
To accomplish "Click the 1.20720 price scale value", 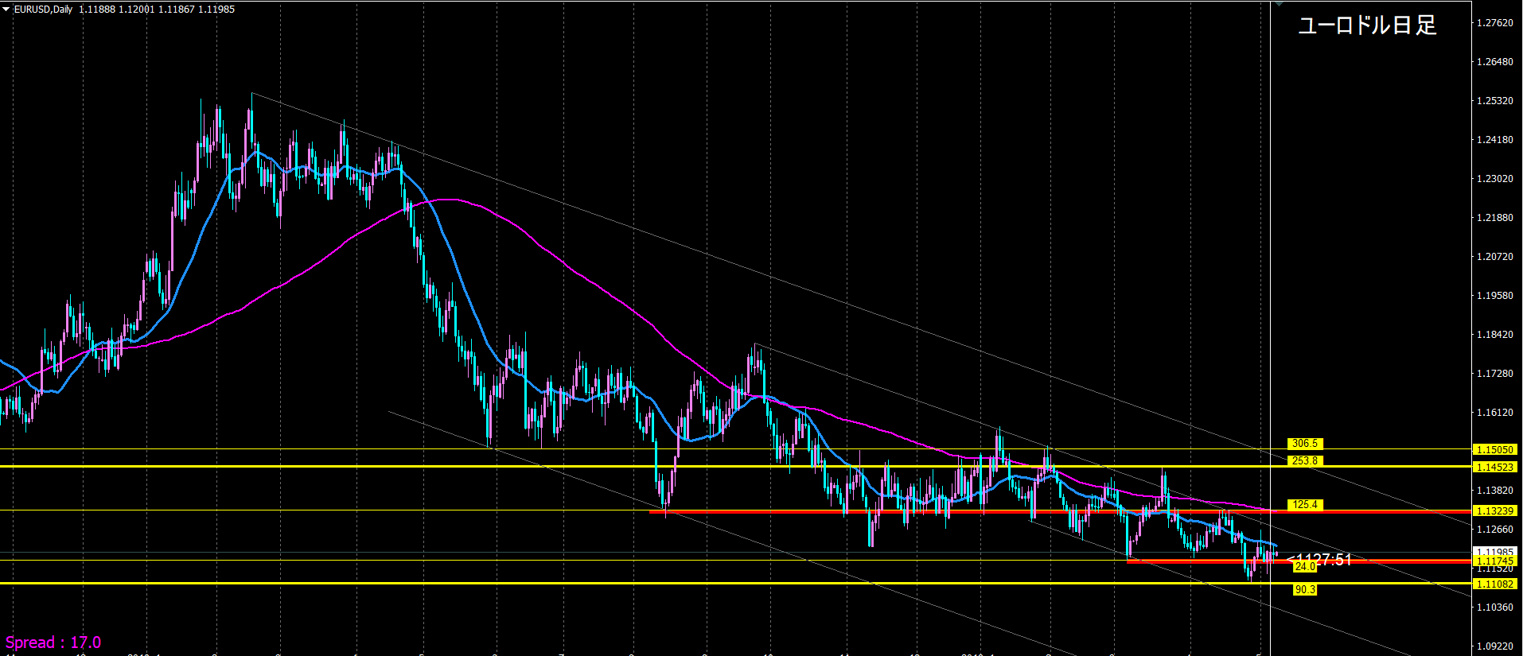I will 1494,257.
